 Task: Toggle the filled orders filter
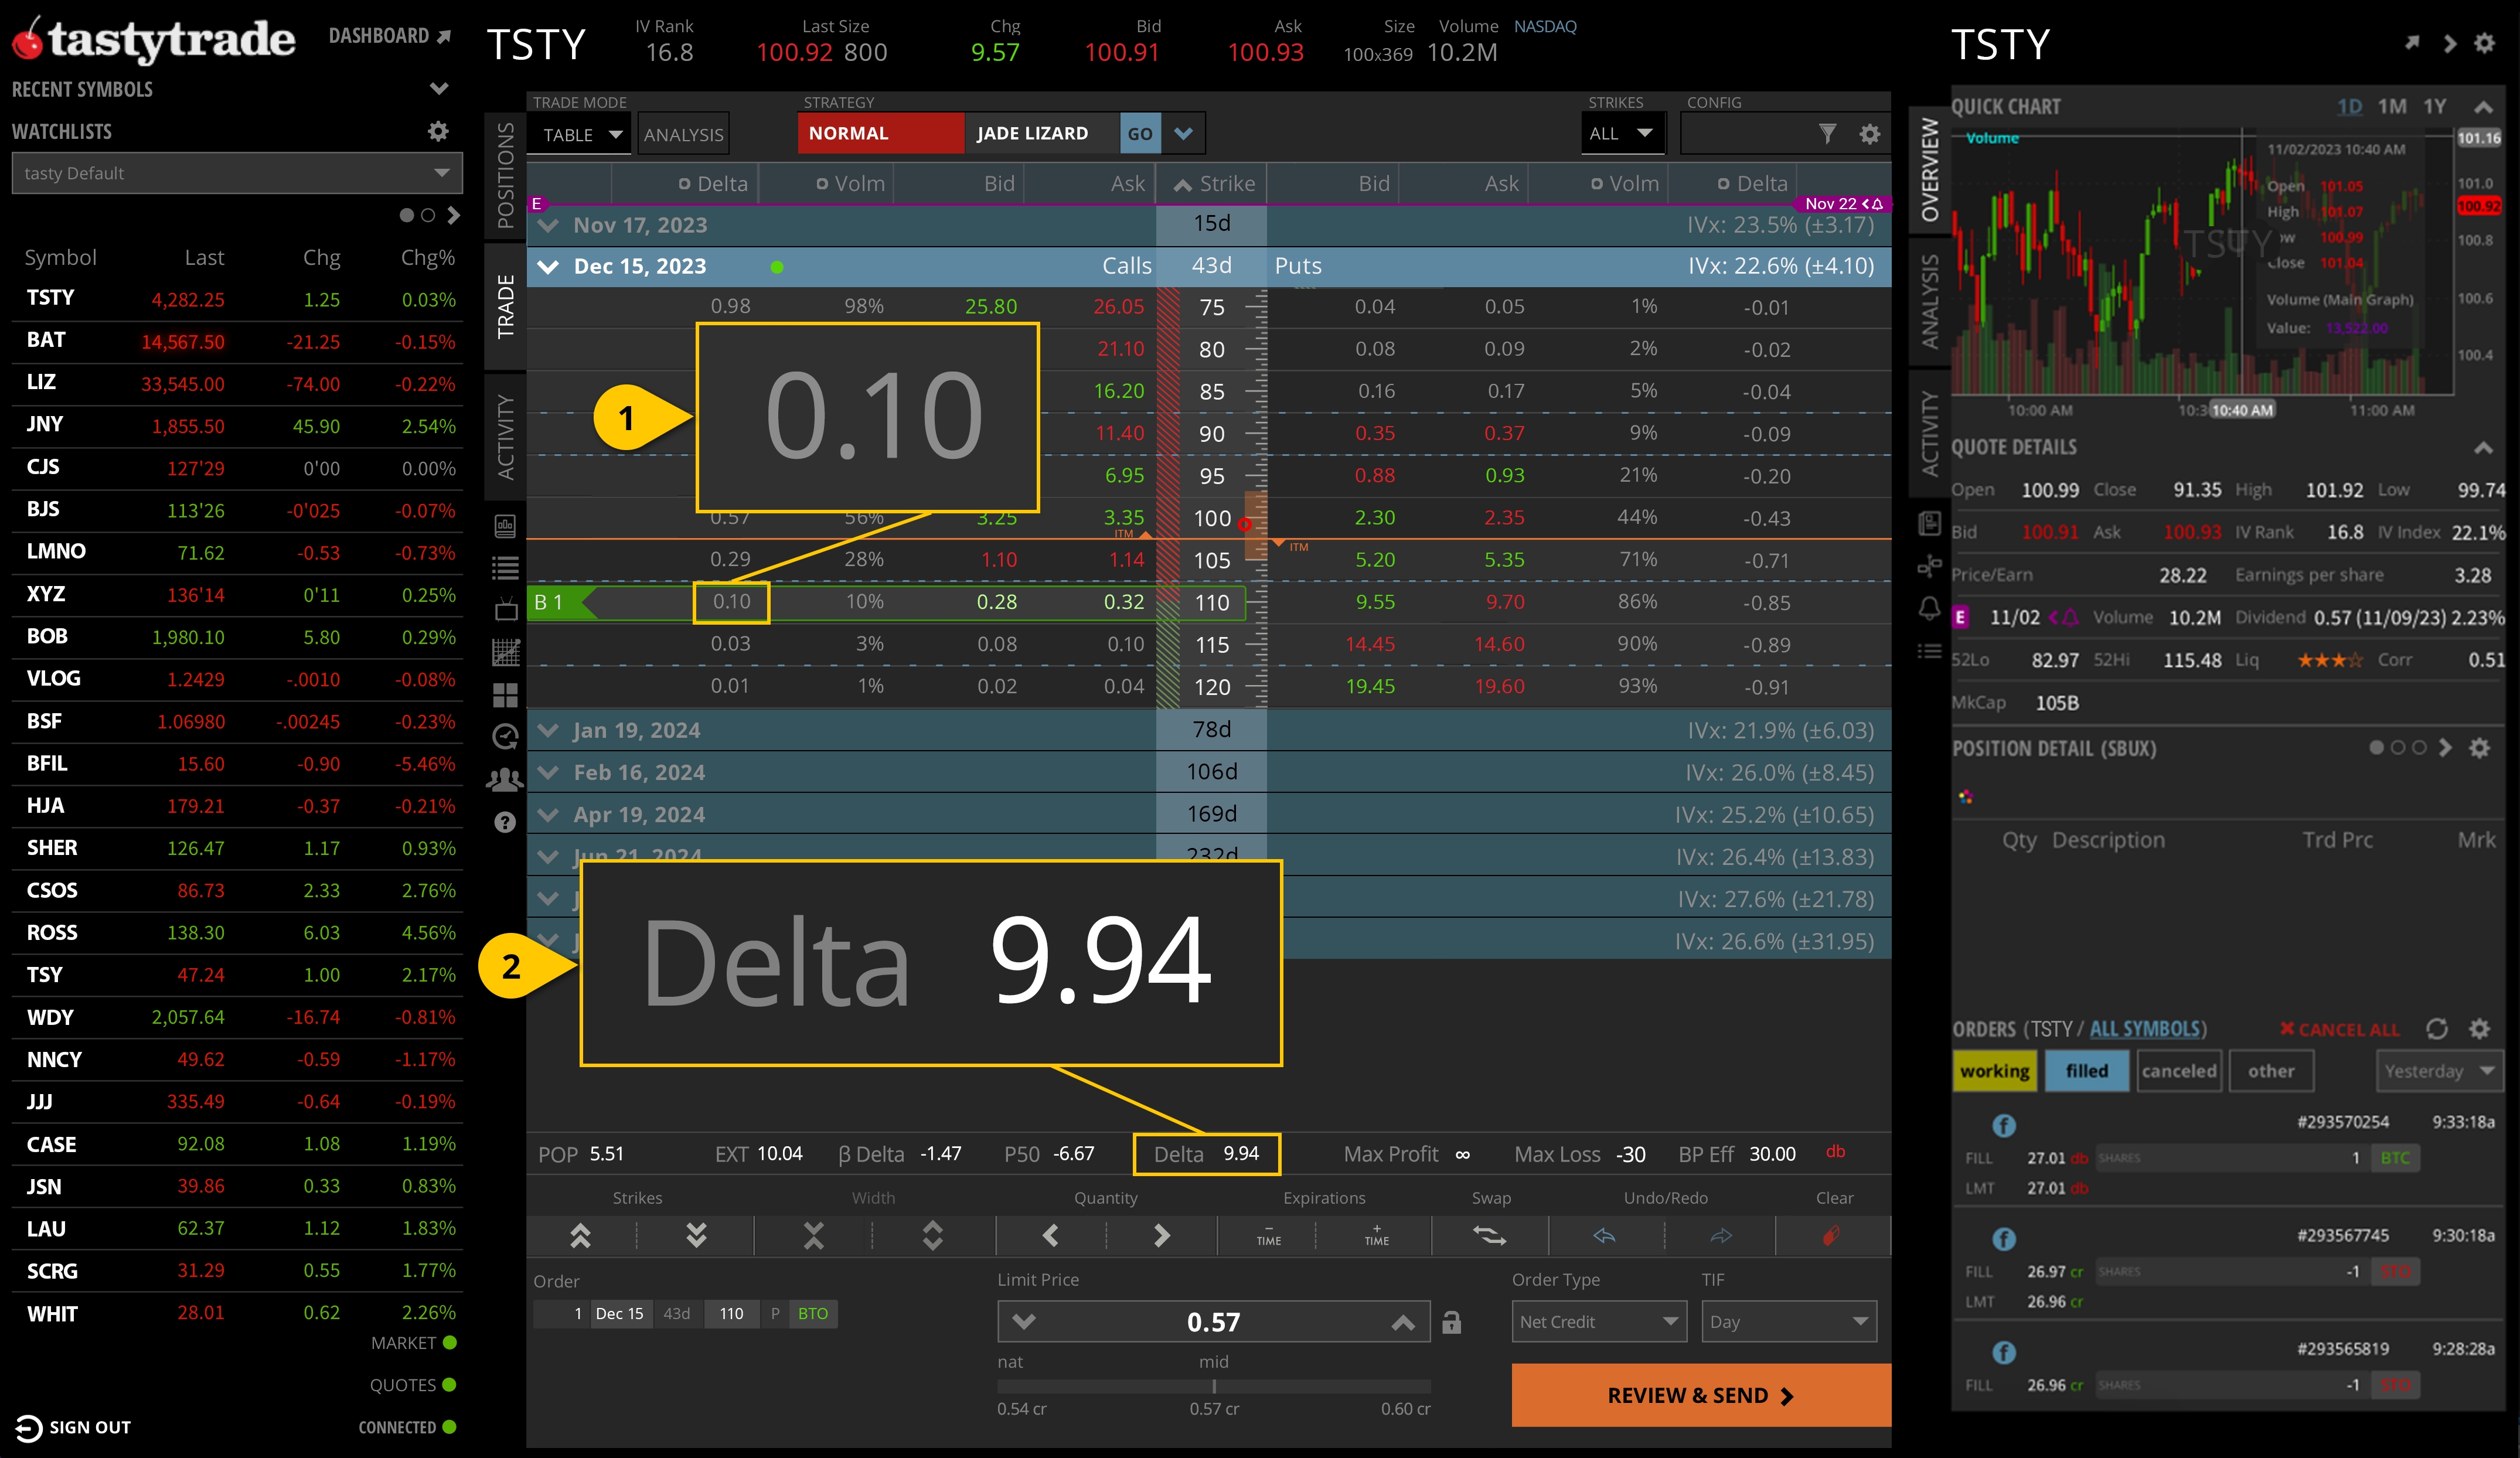2087,1070
